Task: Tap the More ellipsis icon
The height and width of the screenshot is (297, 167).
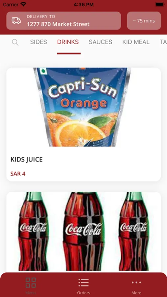Action: pos(136,282)
